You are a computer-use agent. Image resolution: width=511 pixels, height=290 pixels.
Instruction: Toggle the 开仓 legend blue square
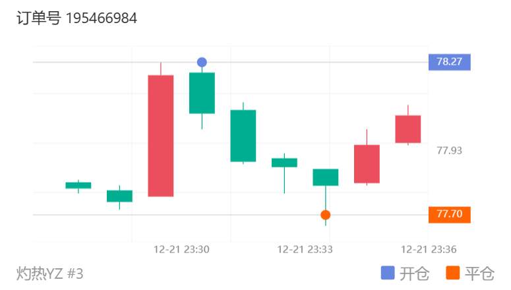point(388,273)
